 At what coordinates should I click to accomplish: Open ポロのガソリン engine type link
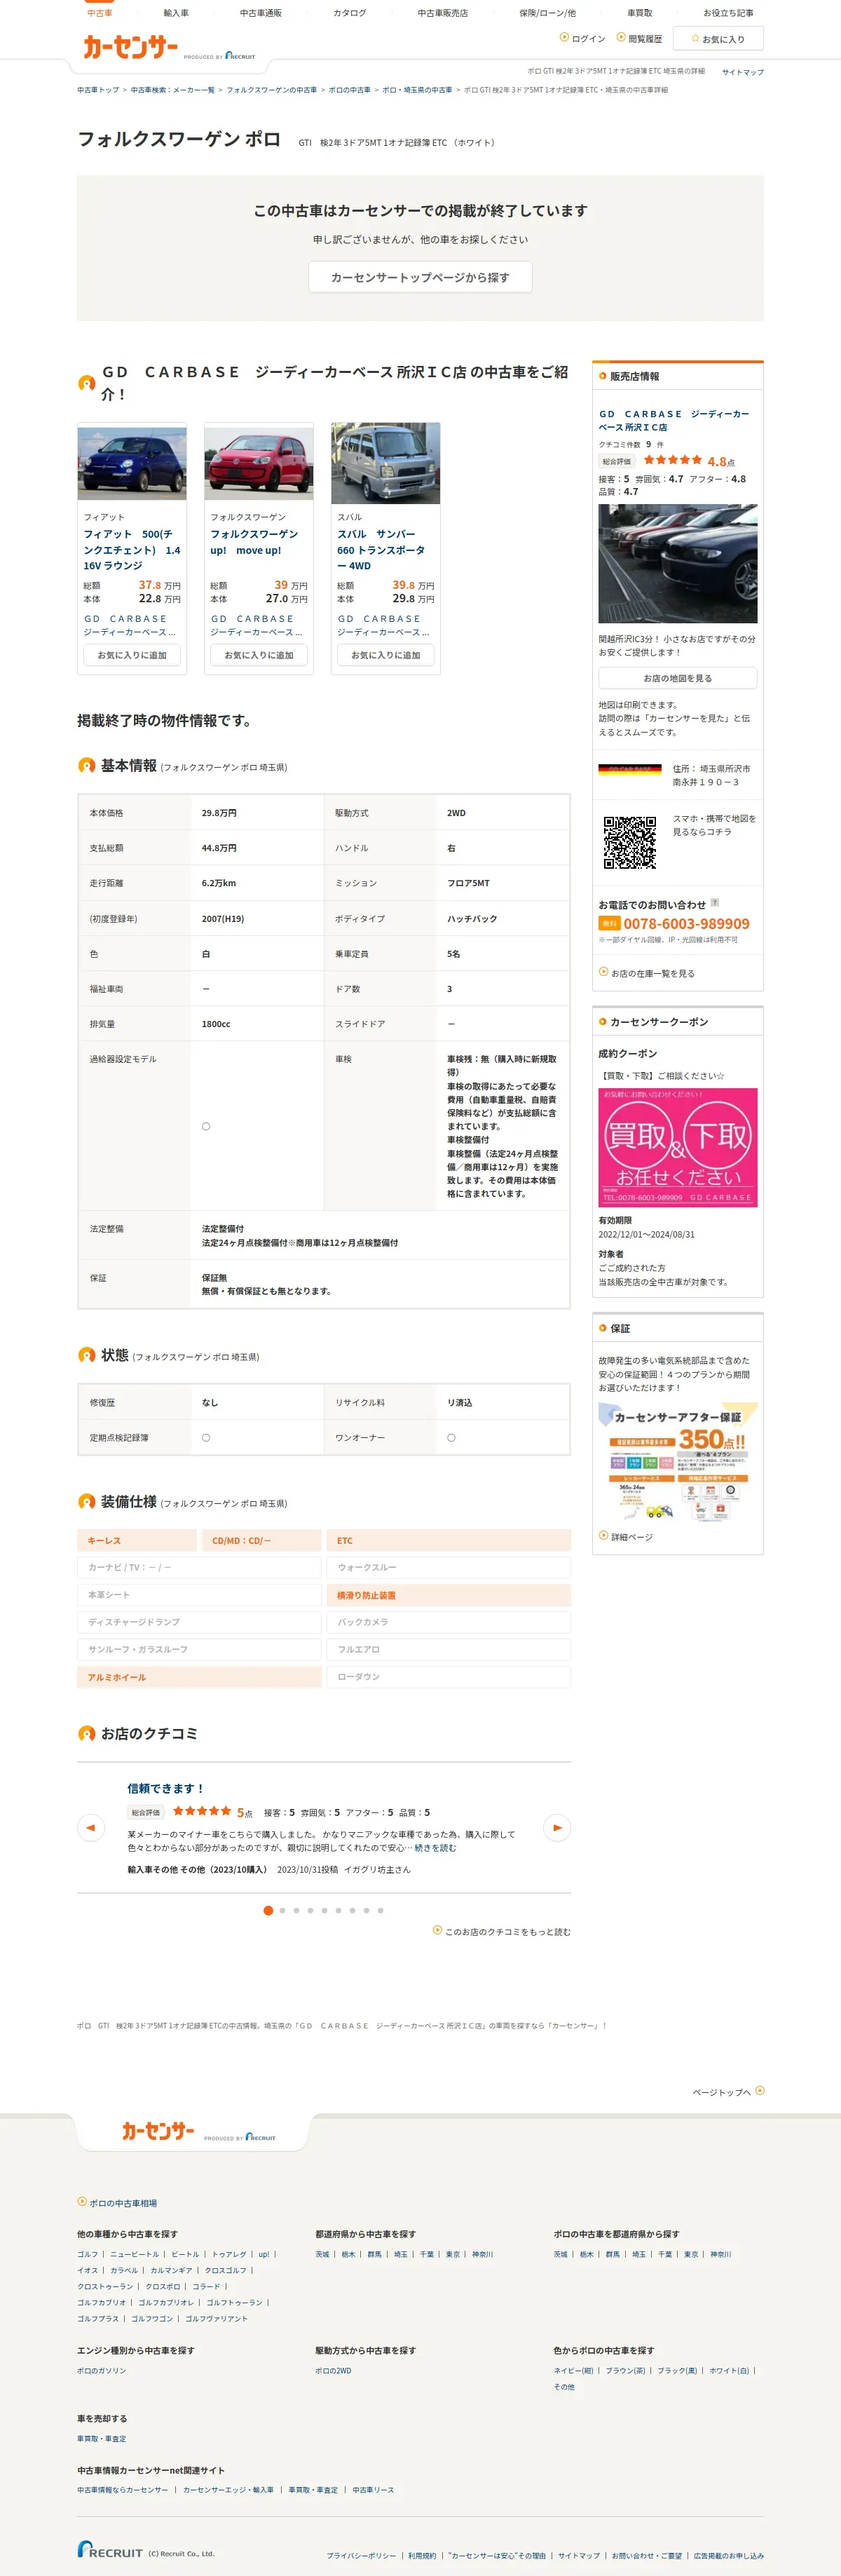click(x=102, y=2370)
